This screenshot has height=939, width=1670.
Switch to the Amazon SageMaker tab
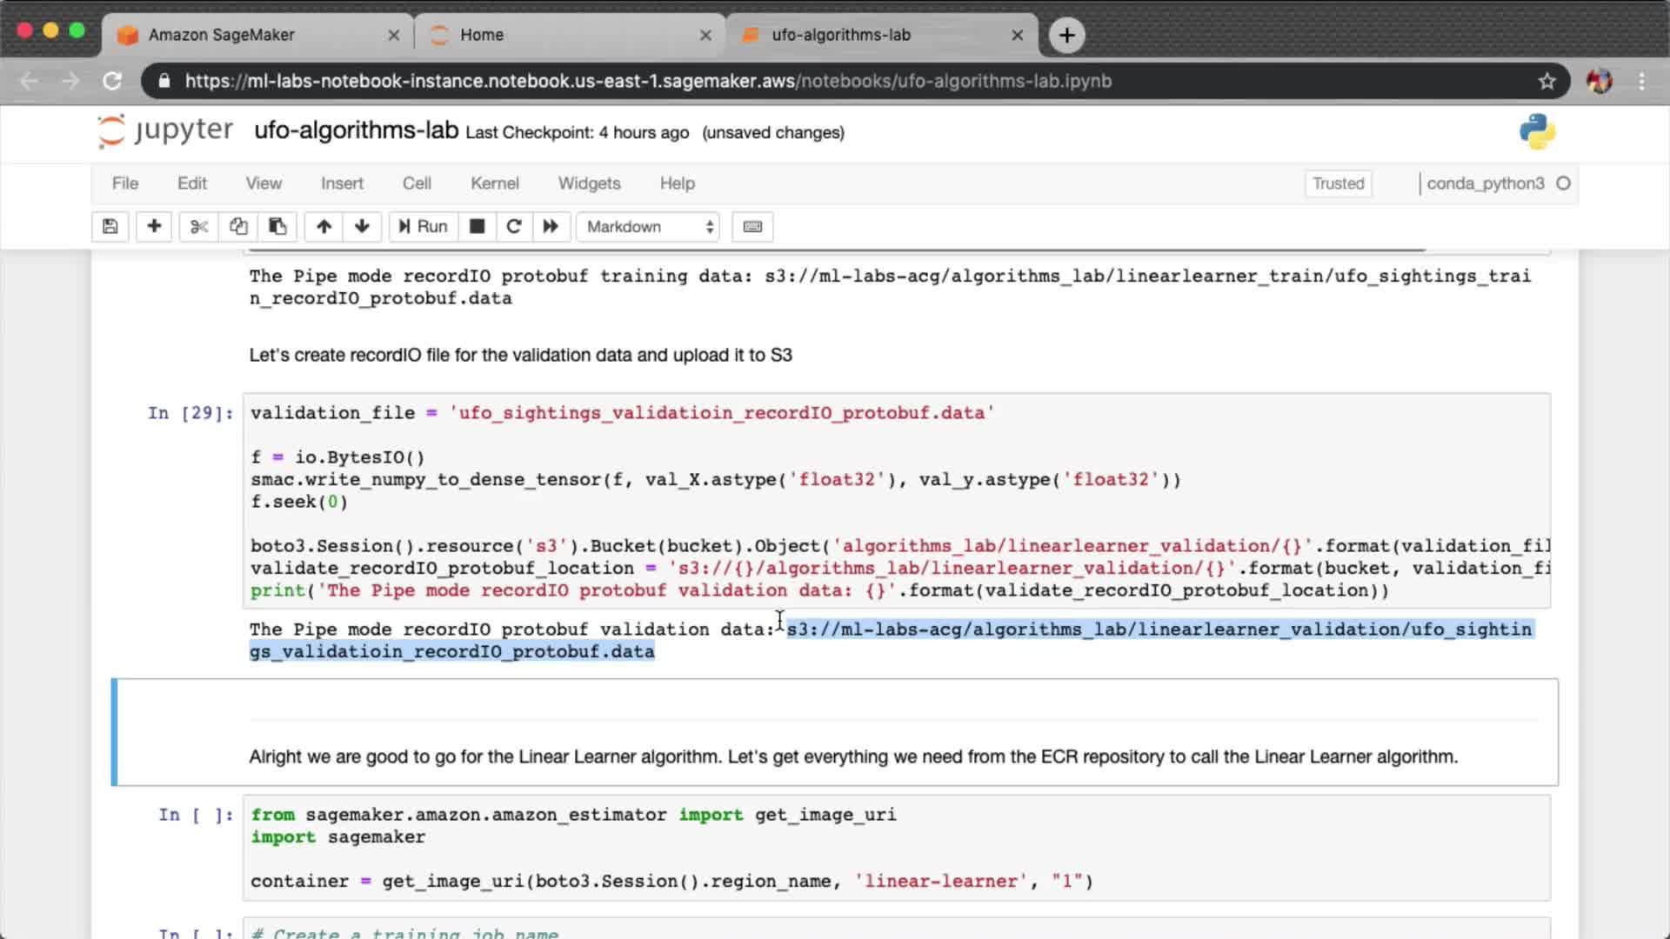click(x=222, y=35)
